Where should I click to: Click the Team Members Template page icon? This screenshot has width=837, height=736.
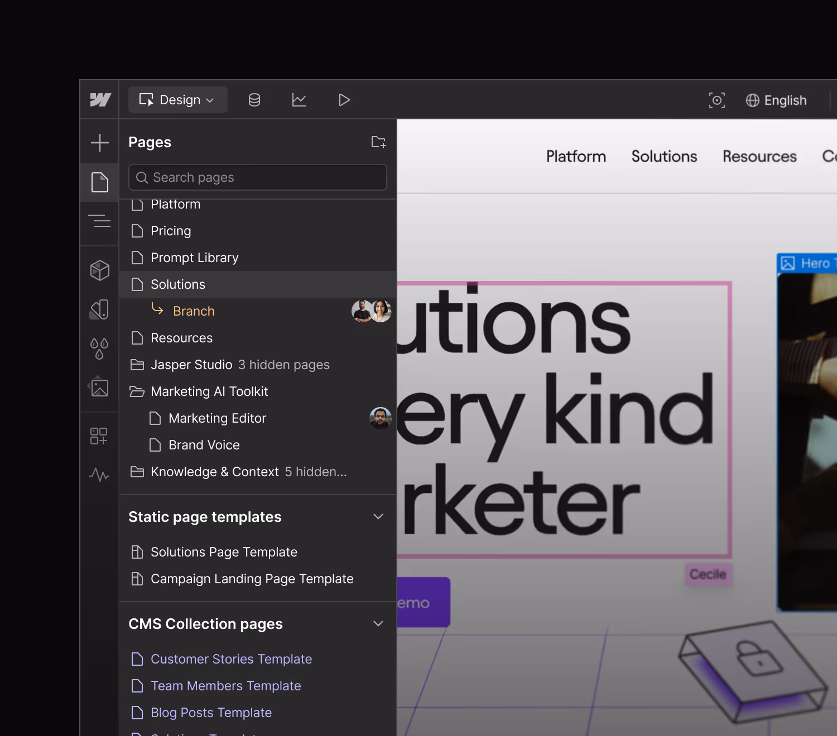tap(137, 686)
